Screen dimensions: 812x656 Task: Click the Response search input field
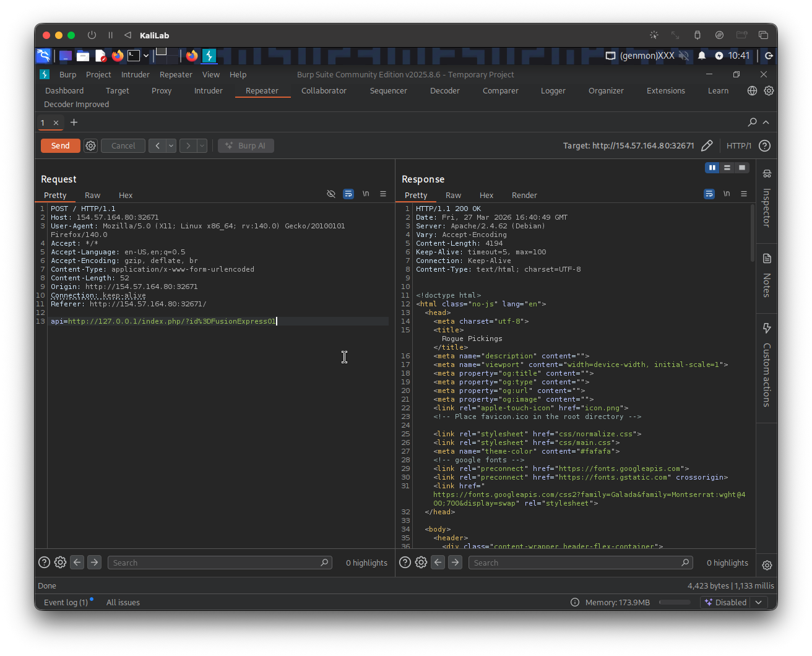[x=574, y=563]
